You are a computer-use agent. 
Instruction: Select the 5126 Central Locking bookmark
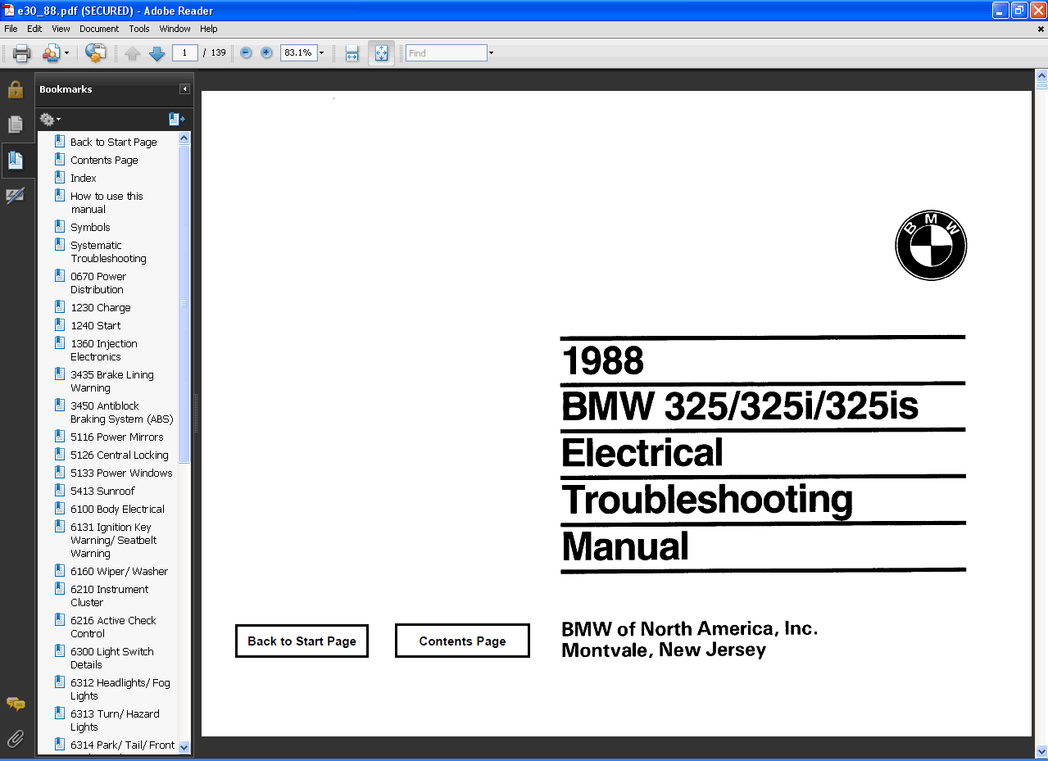click(120, 455)
